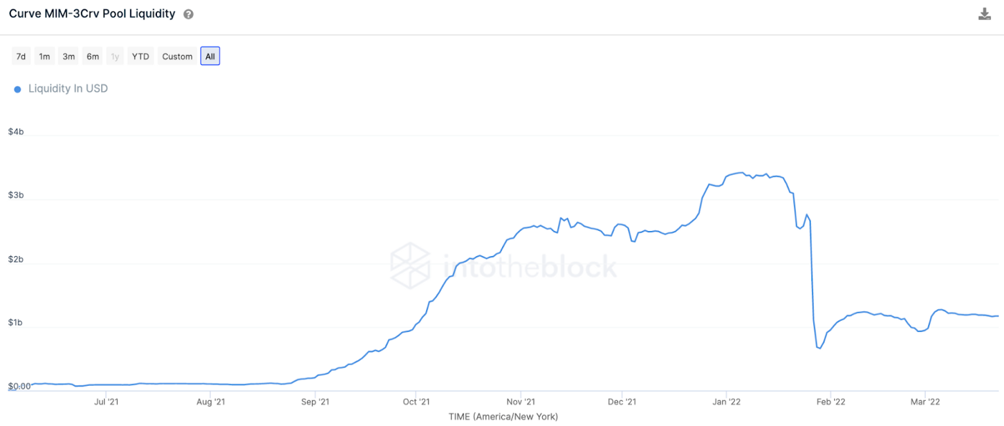Click the intotheblock watermark logo
The image size is (1004, 426).
(503, 266)
